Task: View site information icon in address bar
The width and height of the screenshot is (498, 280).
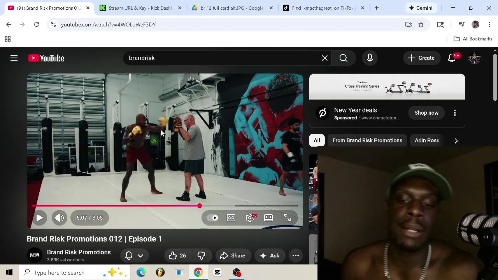Action: coord(53,24)
